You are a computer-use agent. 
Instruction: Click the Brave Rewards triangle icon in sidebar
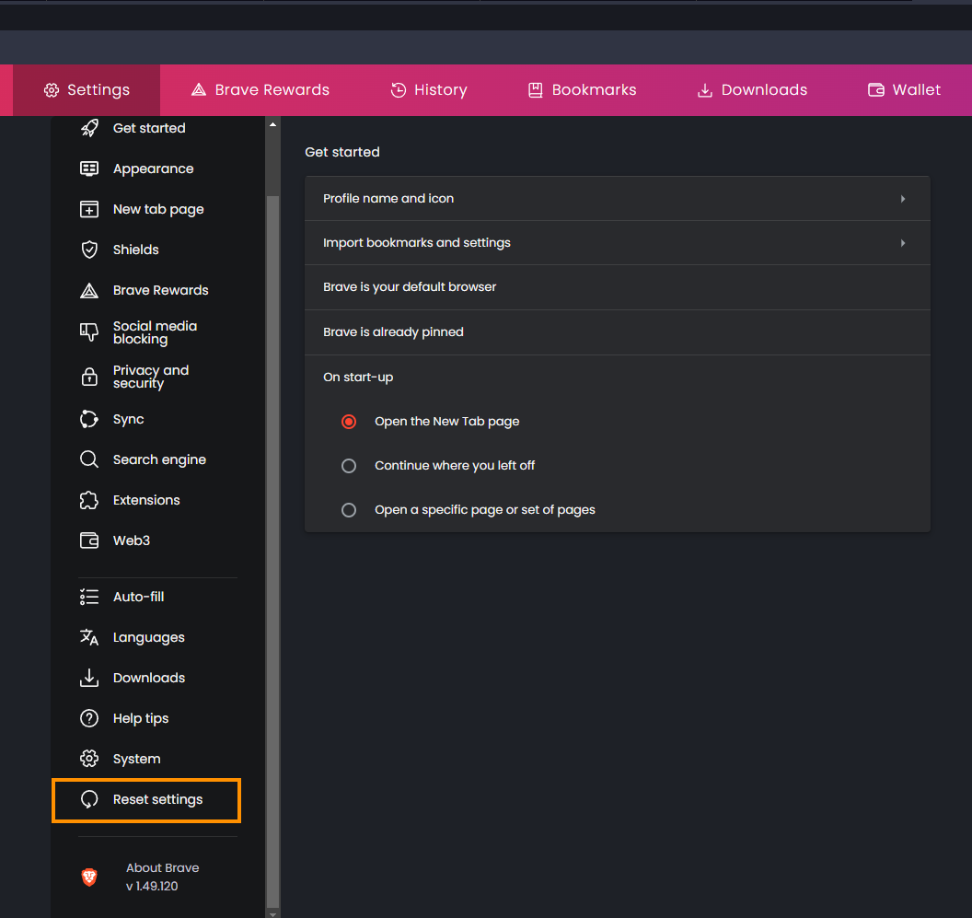89,290
